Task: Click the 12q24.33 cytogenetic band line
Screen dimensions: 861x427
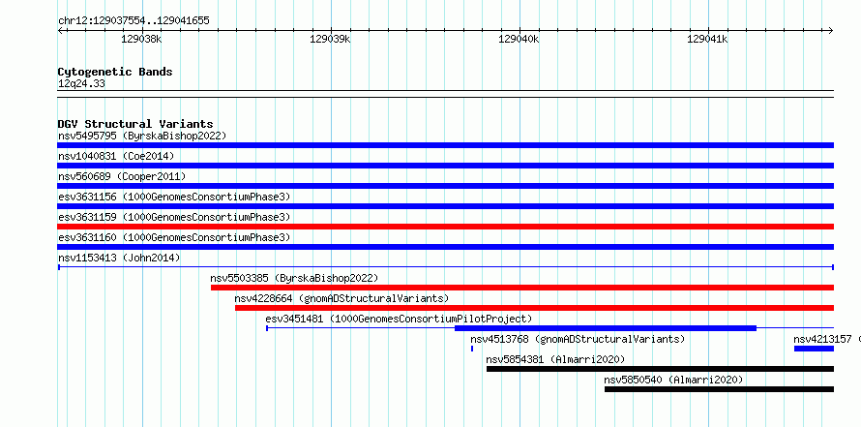Action: [445, 94]
